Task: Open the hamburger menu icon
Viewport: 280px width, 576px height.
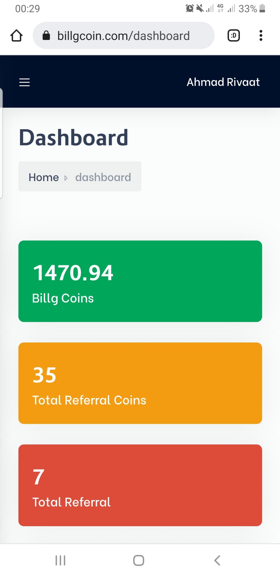Action: 24,82
